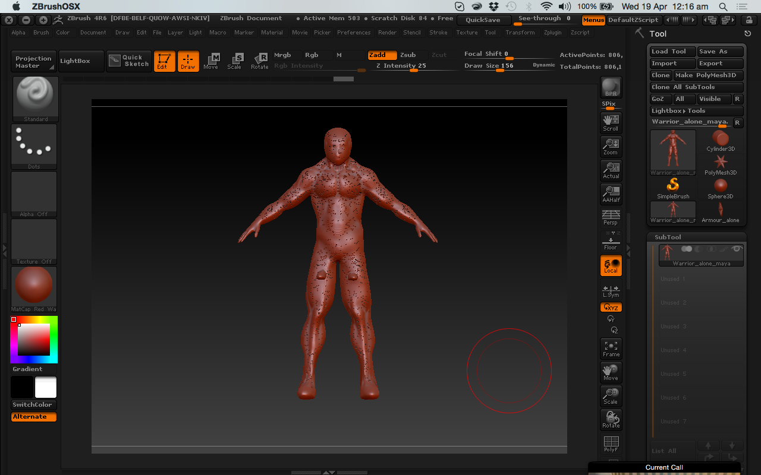Open the Preferences menu

click(354, 33)
